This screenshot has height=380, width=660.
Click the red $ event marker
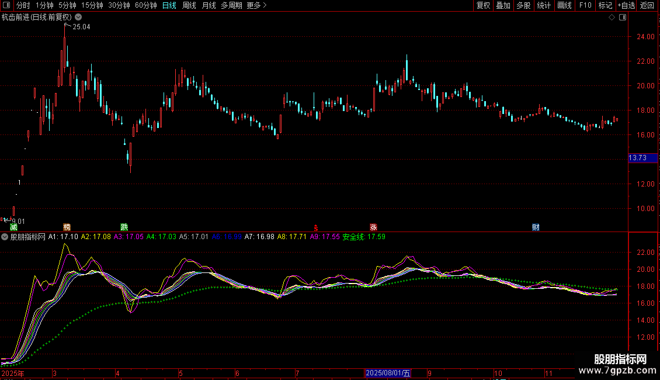point(316,227)
